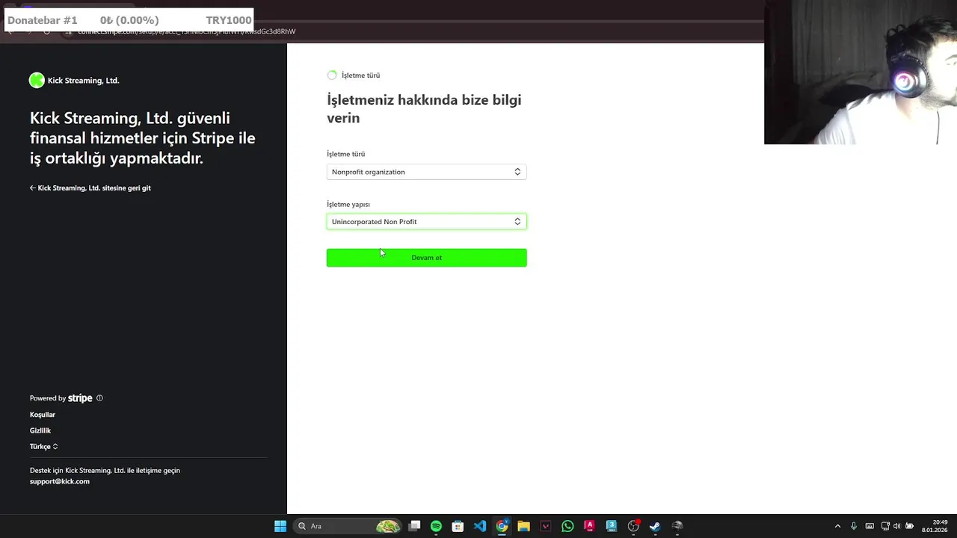Click the info icon beside Powered by Stripe

pos(99,398)
